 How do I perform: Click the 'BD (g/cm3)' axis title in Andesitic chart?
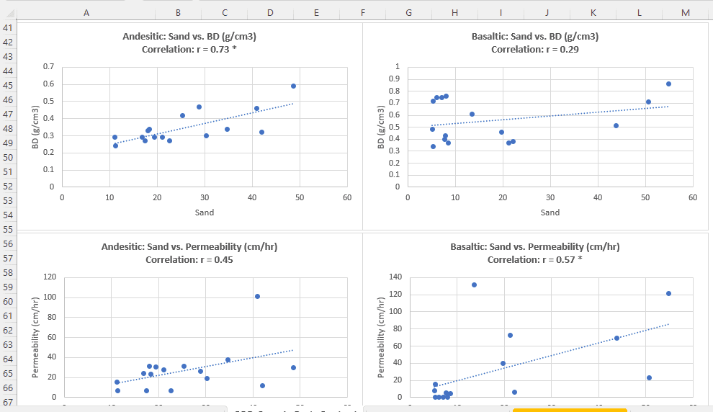pyautogui.click(x=35, y=127)
